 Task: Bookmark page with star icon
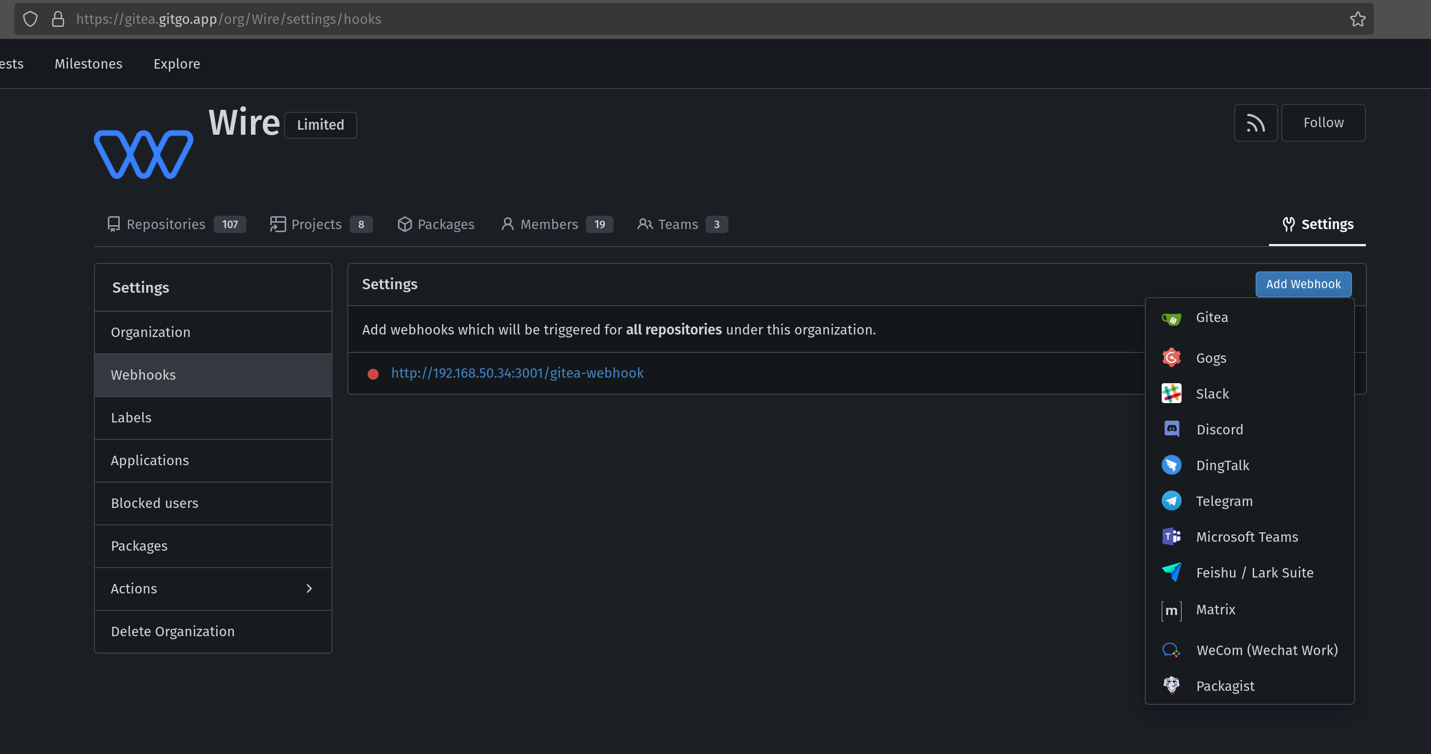coord(1357,19)
